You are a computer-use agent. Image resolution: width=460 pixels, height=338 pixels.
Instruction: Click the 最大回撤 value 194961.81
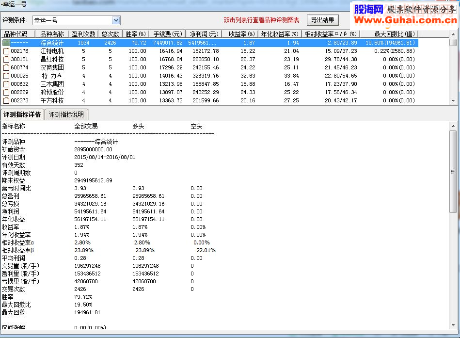coord(87,312)
